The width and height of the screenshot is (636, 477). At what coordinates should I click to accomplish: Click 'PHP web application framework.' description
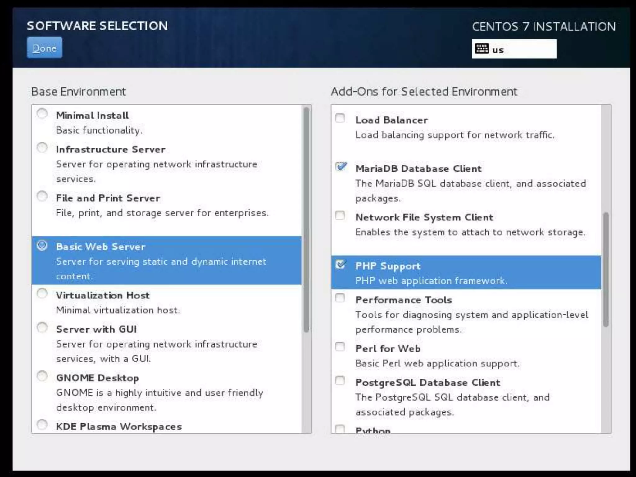click(x=431, y=281)
